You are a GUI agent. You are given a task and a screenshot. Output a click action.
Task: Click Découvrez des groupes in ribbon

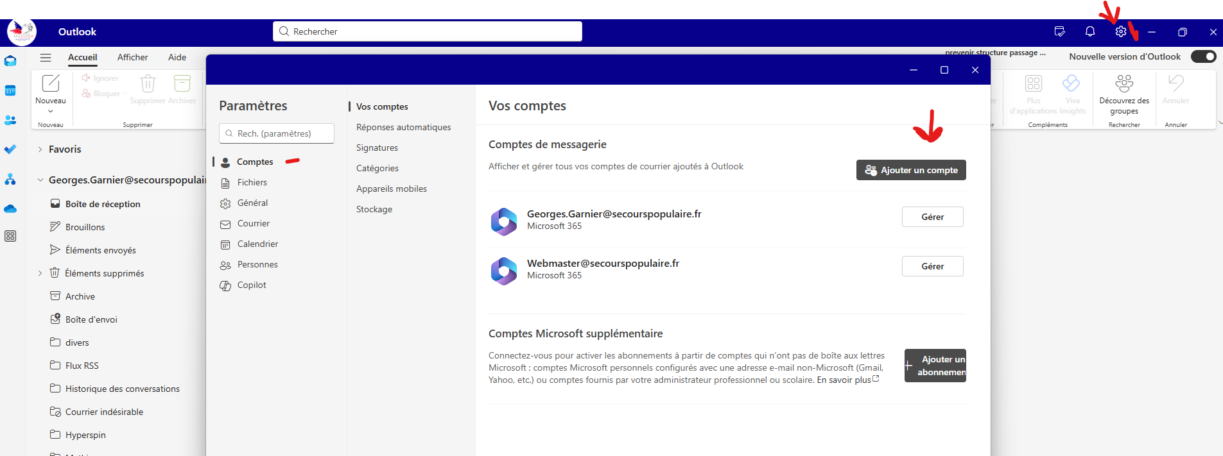1124,94
